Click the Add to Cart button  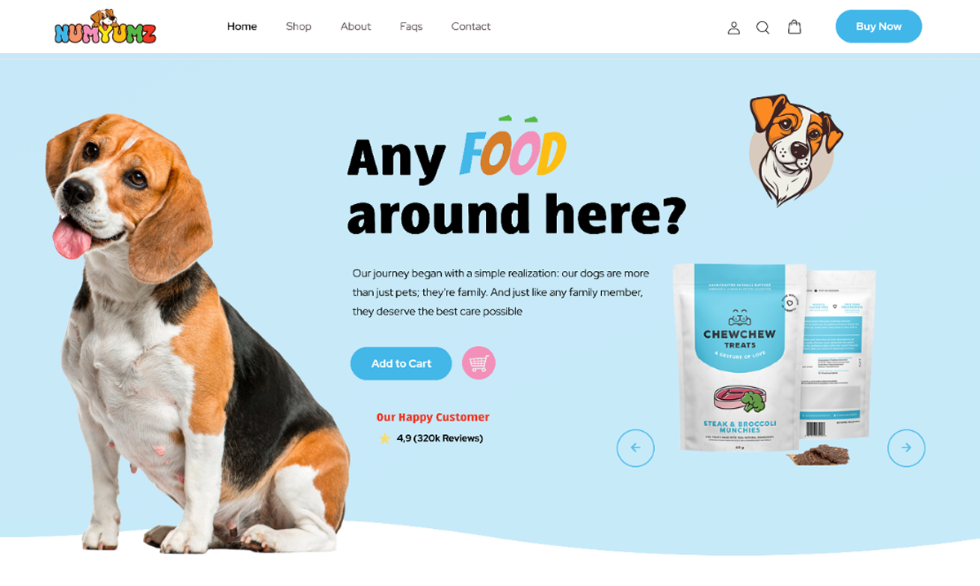(x=401, y=363)
